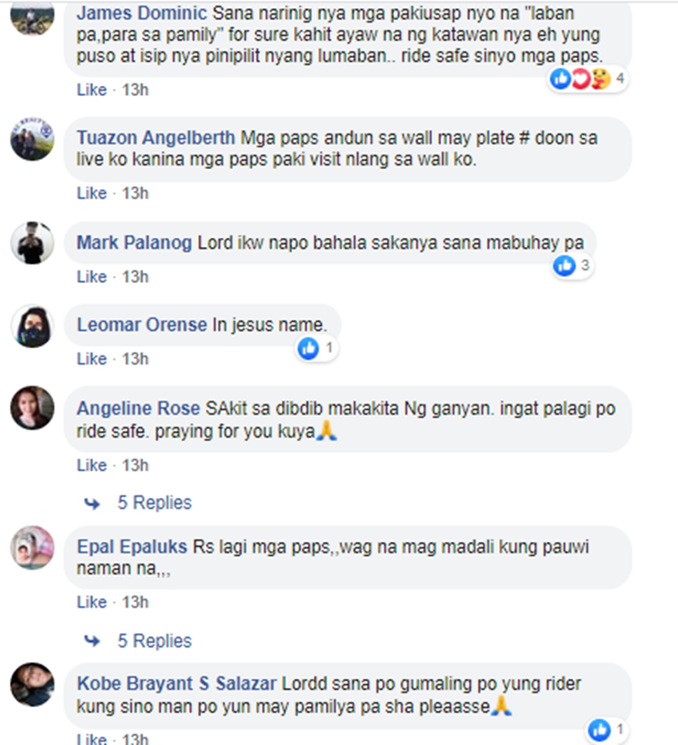This screenshot has width=678, height=745.
Task: Open James Dominic's profile picture
Action: [x=33, y=17]
